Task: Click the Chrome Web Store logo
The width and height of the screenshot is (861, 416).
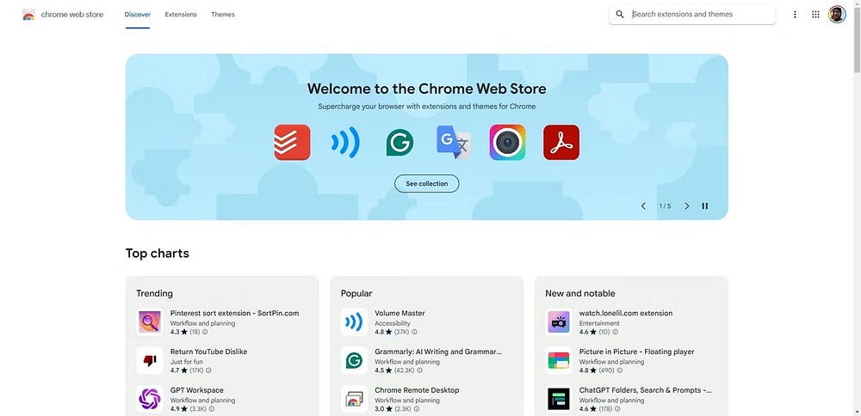Action: (28, 15)
